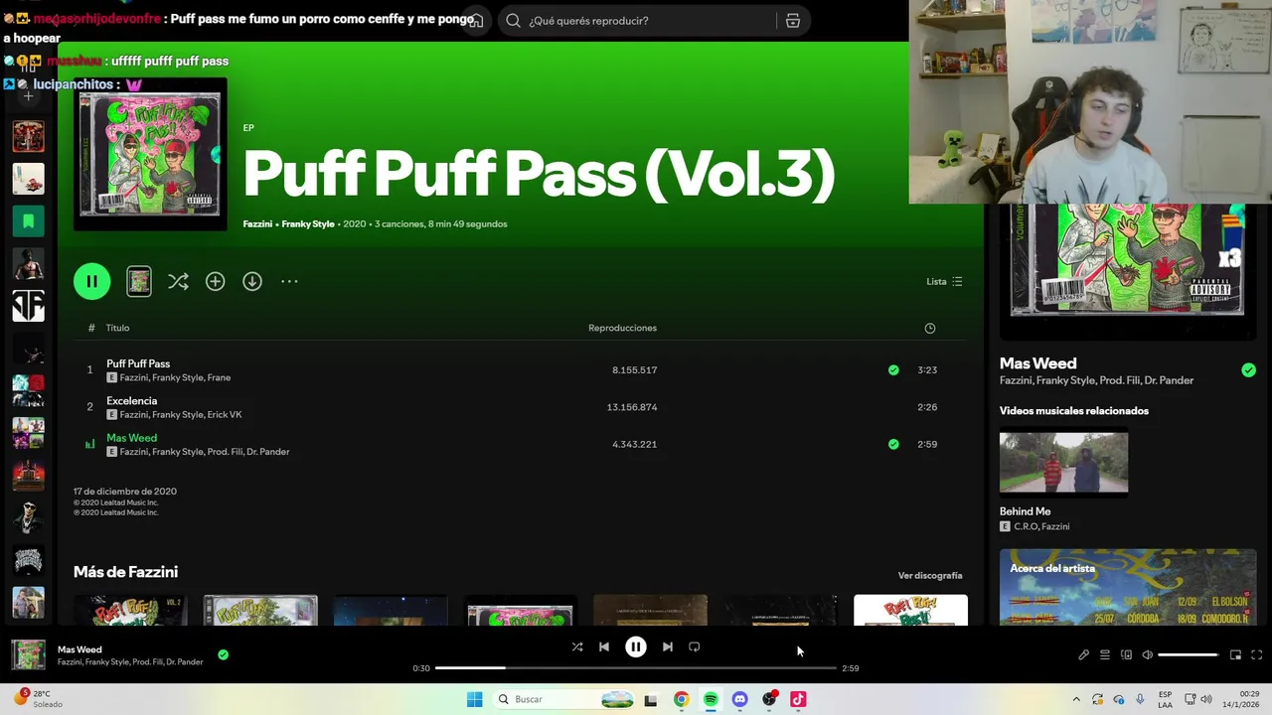Viewport: 1272px width, 715px height.
Task: Open the browse icon inside the search bar
Action: click(793, 21)
